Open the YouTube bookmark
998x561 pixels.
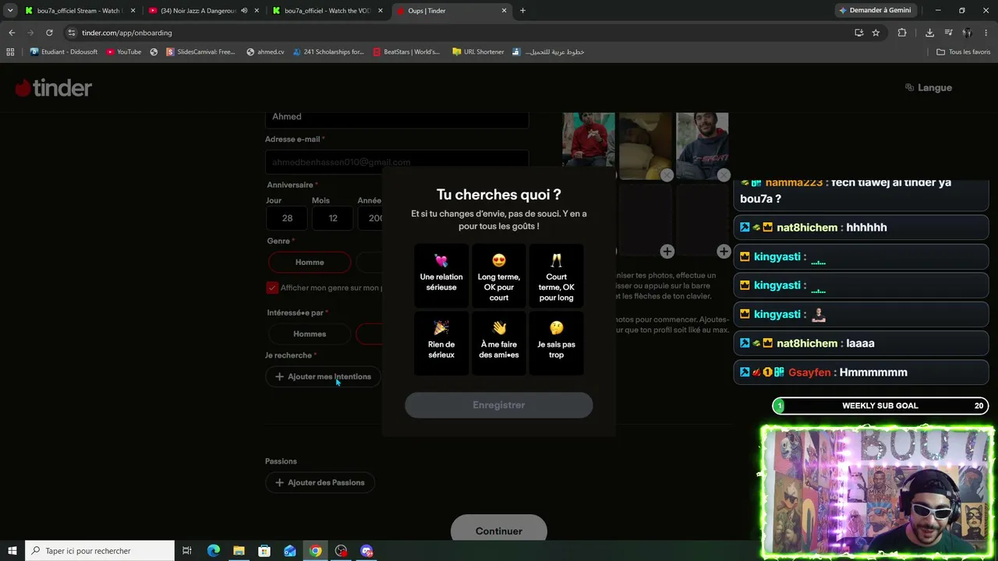click(x=124, y=52)
